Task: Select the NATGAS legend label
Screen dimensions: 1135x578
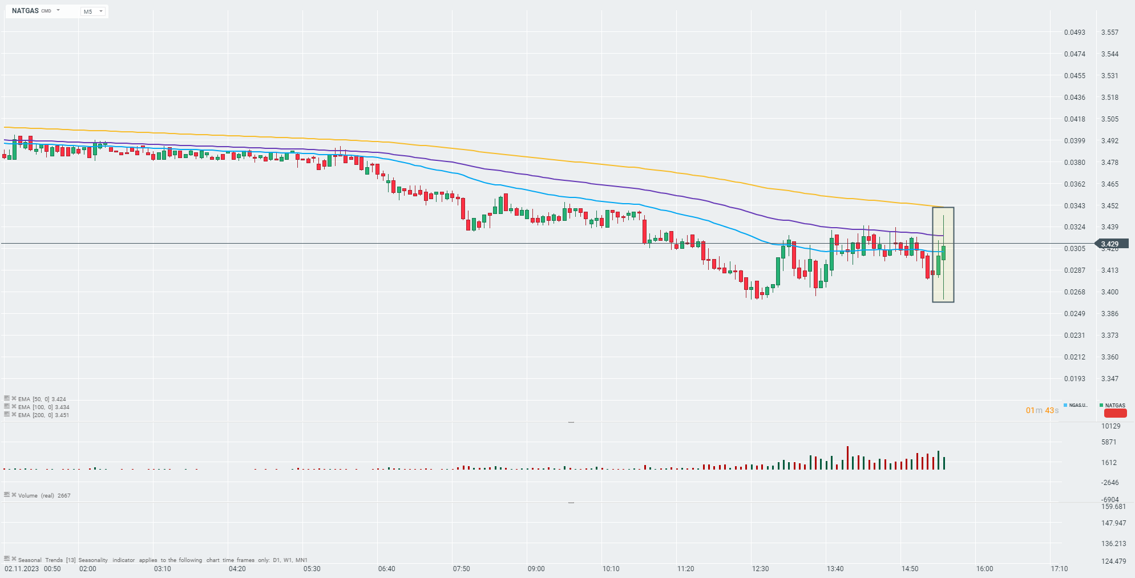Action: point(1115,405)
